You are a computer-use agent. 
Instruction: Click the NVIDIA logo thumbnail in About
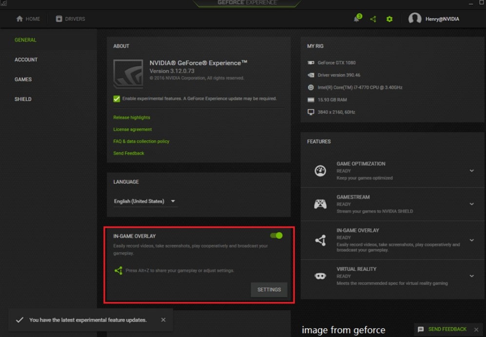128,73
